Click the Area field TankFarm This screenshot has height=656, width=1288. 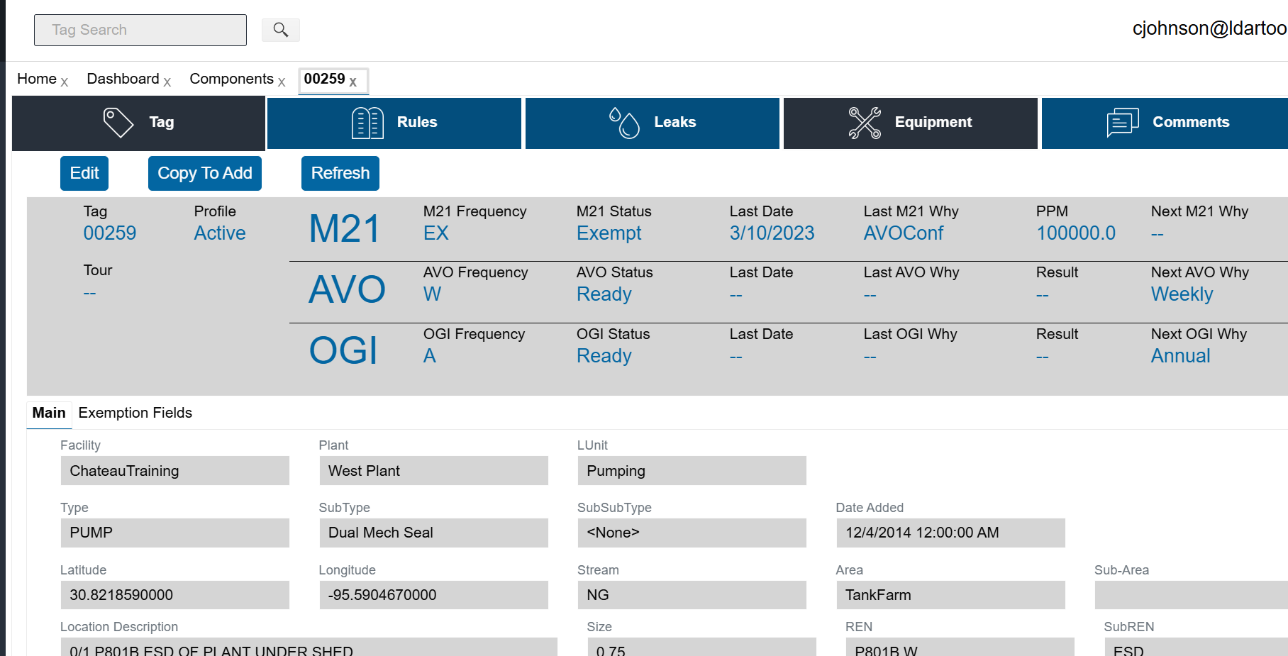950,595
